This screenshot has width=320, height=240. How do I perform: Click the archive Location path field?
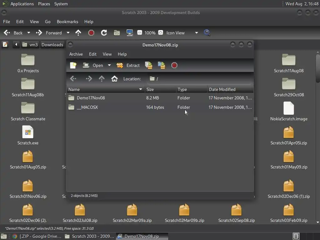tap(199, 79)
